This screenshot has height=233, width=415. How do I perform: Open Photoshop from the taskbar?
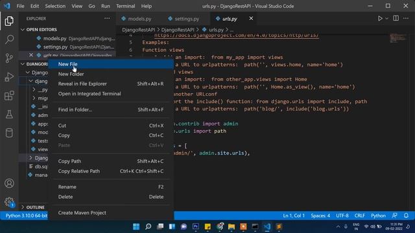(196, 227)
